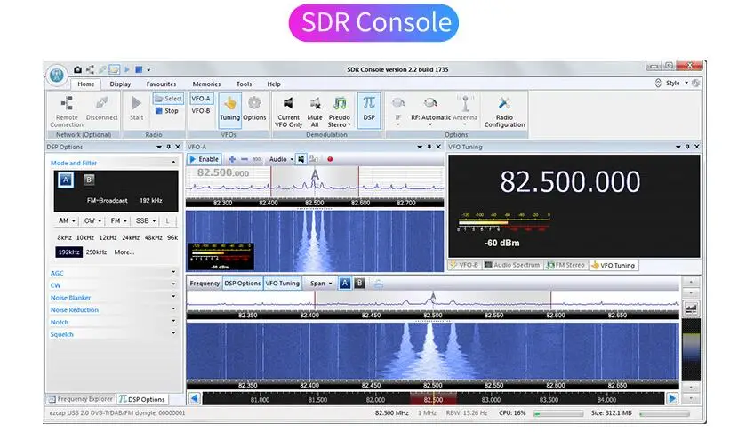Select mode slot B in DSP Options
Image resolution: width=754 pixels, height=440 pixels.
(x=89, y=180)
